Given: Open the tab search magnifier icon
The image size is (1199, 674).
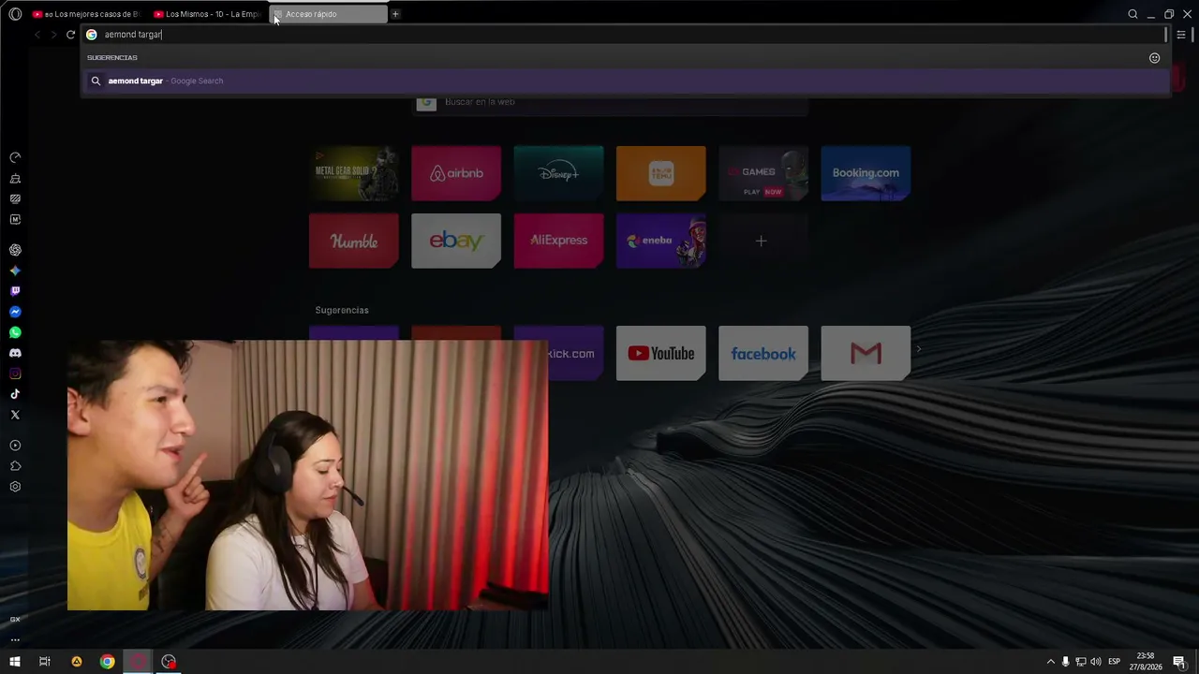Looking at the screenshot, I should pos(1132,14).
